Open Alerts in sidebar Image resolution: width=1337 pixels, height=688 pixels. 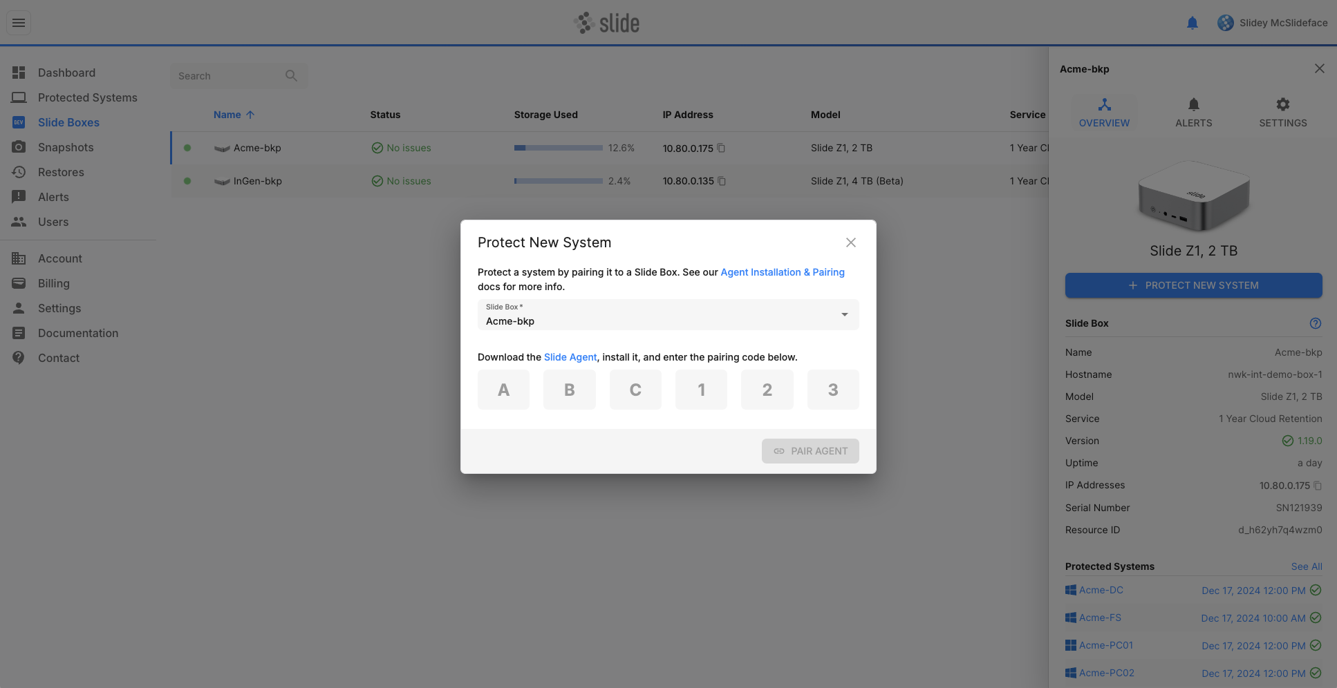[x=53, y=197]
